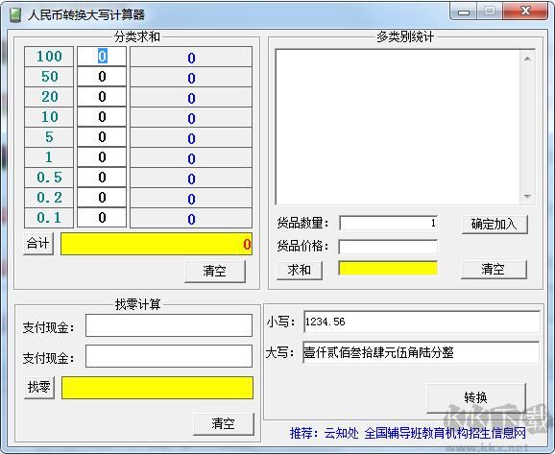
Task: Focus the first 支付现金 input field
Action: point(169,325)
